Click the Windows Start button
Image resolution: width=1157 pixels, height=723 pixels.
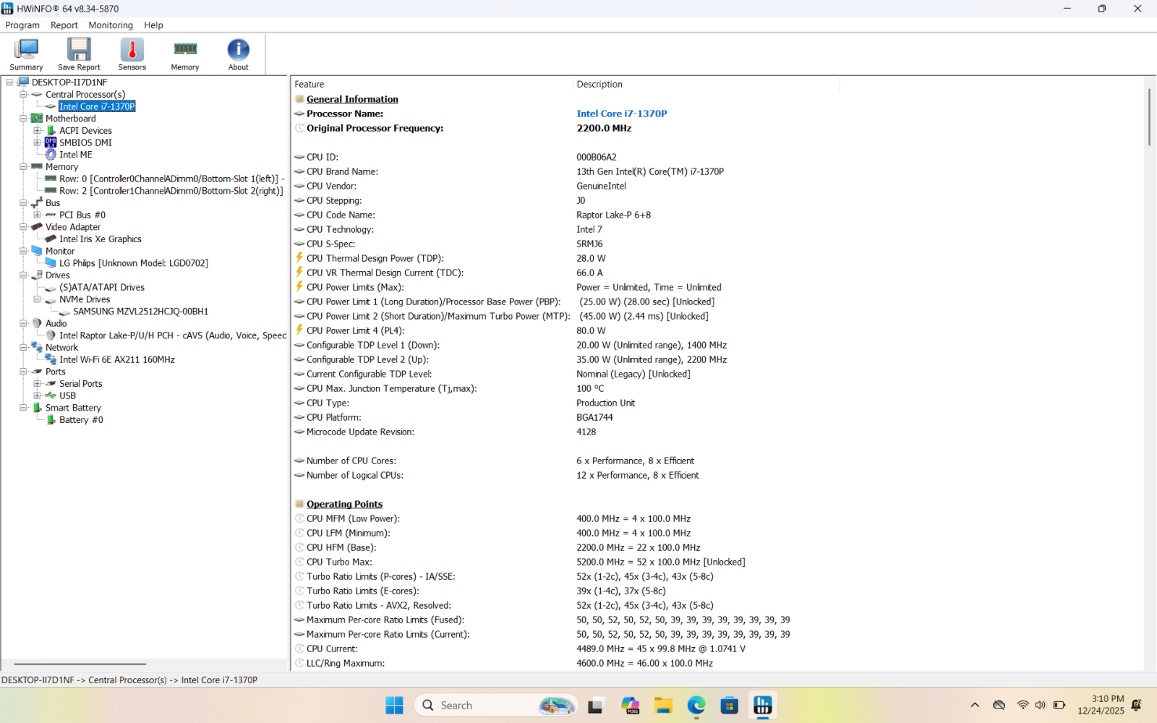point(394,705)
